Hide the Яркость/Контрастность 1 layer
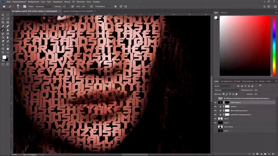Viewport: 278px width, 156px height. 215,110
